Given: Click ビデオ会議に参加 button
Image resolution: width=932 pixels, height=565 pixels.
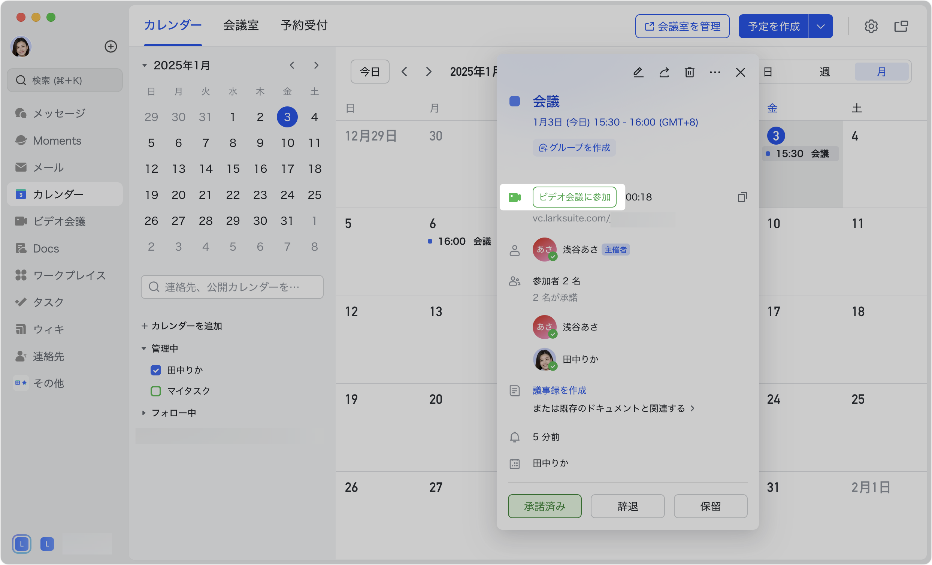Looking at the screenshot, I should pos(574,197).
